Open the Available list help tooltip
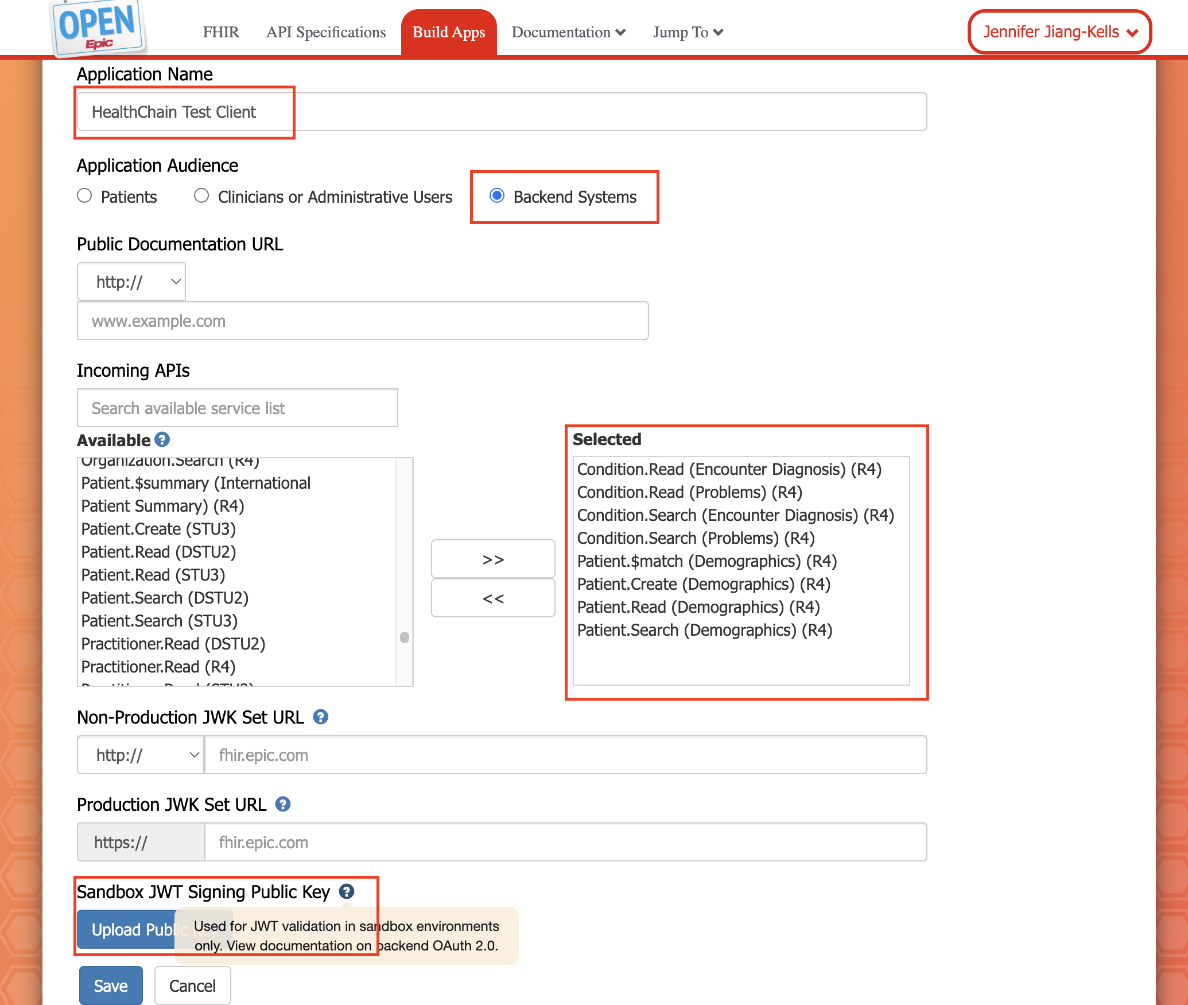 coord(162,439)
